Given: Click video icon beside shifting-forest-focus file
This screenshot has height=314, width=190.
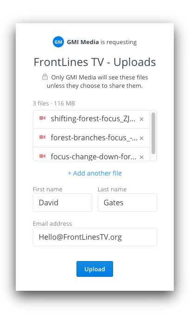Looking at the screenshot, I should [42, 118].
